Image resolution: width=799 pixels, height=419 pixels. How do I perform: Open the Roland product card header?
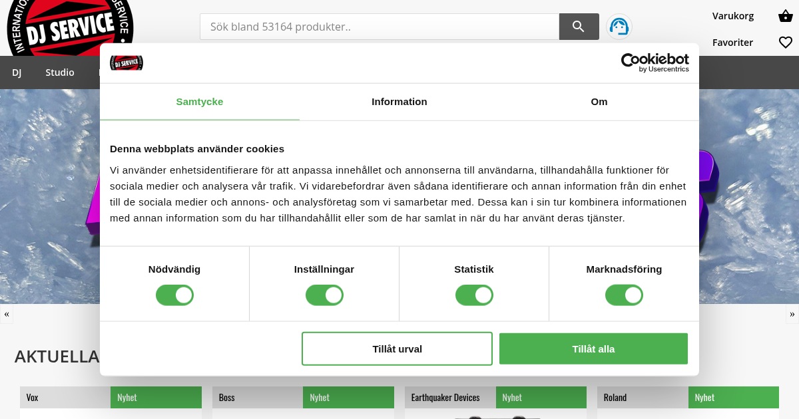[643, 398]
